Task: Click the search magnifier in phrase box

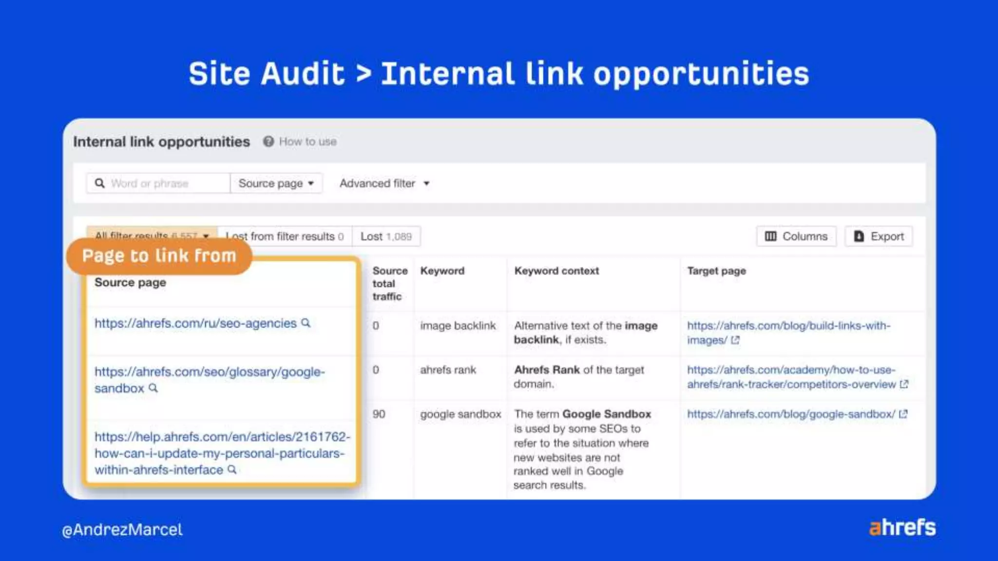Action: point(99,183)
